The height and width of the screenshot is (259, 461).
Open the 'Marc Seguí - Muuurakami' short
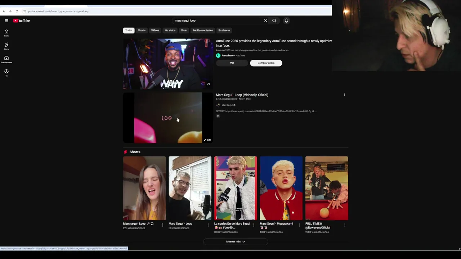pyautogui.click(x=281, y=188)
